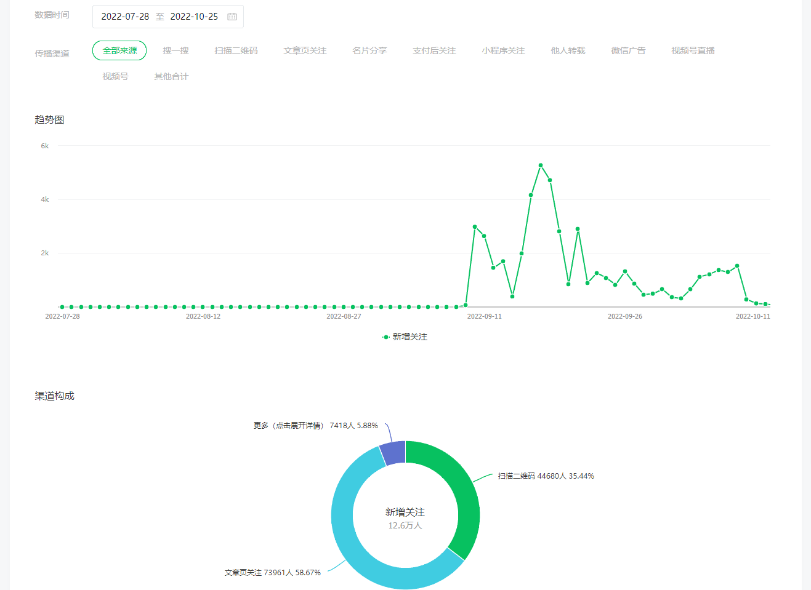Select the 文章页关注 channel filter
Screen dimensions: 811x590
(305, 50)
